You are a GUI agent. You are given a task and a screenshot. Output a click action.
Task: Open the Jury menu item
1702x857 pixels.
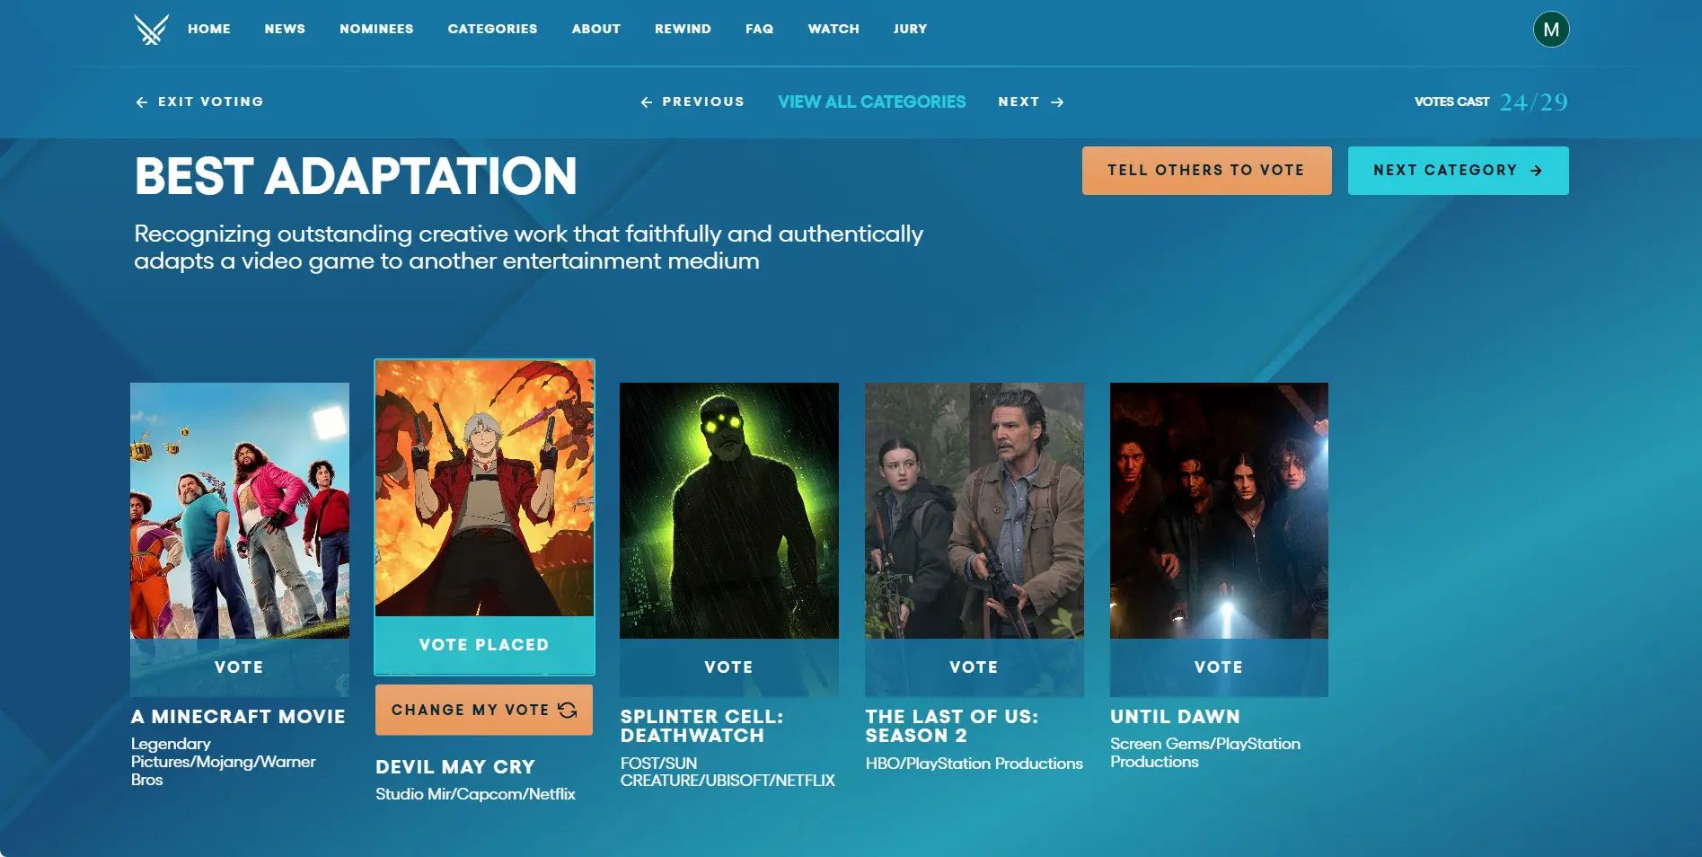click(910, 29)
